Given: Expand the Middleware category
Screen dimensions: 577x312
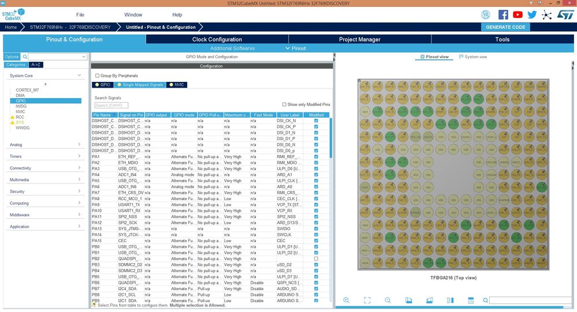Looking at the screenshot, I should (x=79, y=215).
